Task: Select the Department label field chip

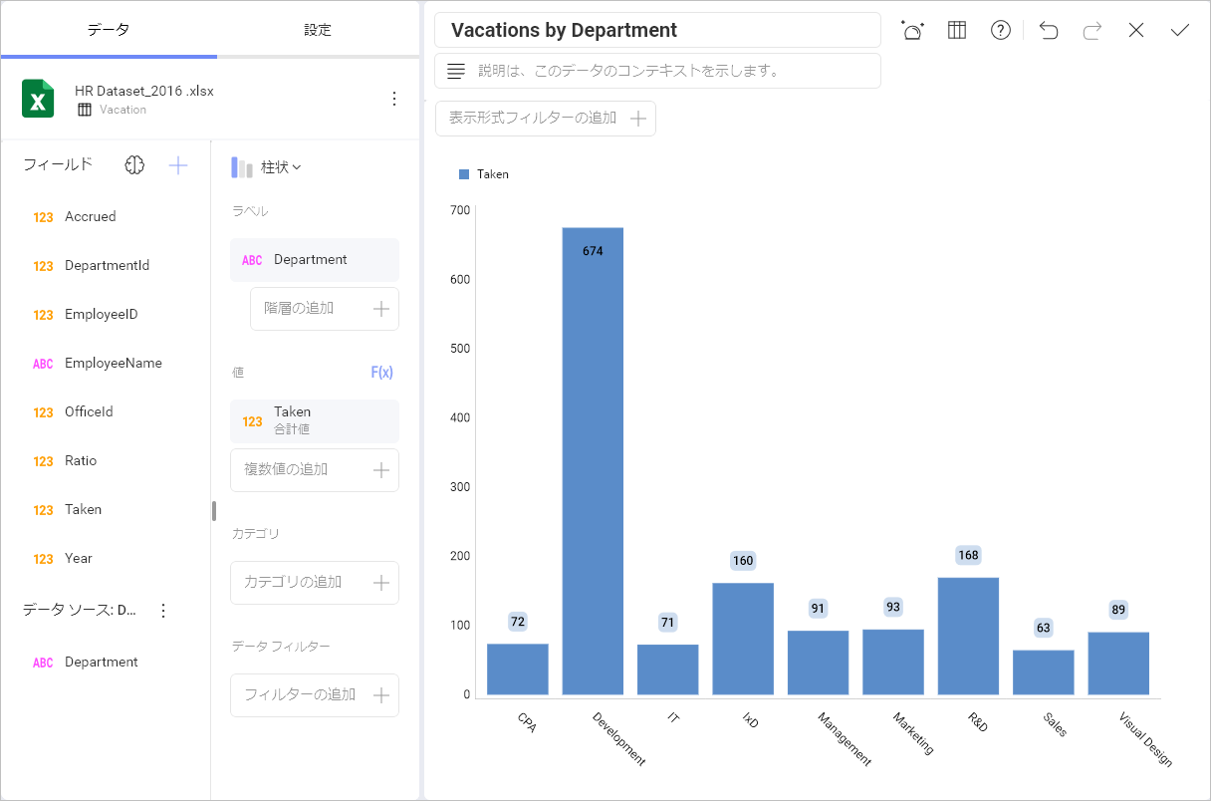Action: click(315, 260)
